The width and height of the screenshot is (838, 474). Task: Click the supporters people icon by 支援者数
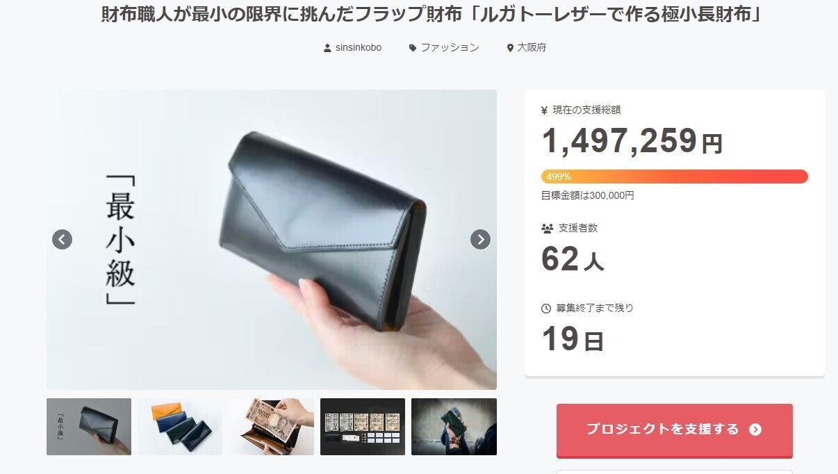(547, 228)
